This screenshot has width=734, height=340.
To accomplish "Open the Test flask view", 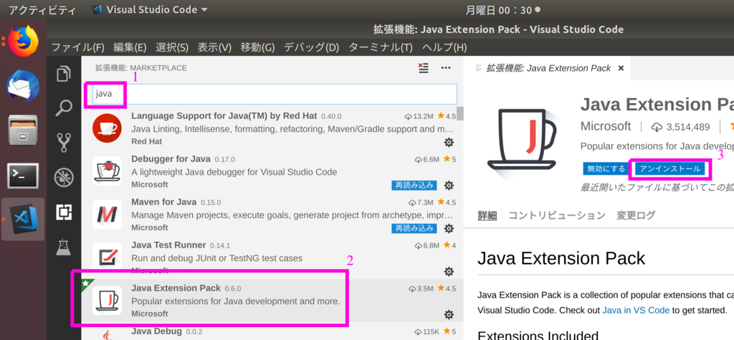I will pyautogui.click(x=64, y=246).
